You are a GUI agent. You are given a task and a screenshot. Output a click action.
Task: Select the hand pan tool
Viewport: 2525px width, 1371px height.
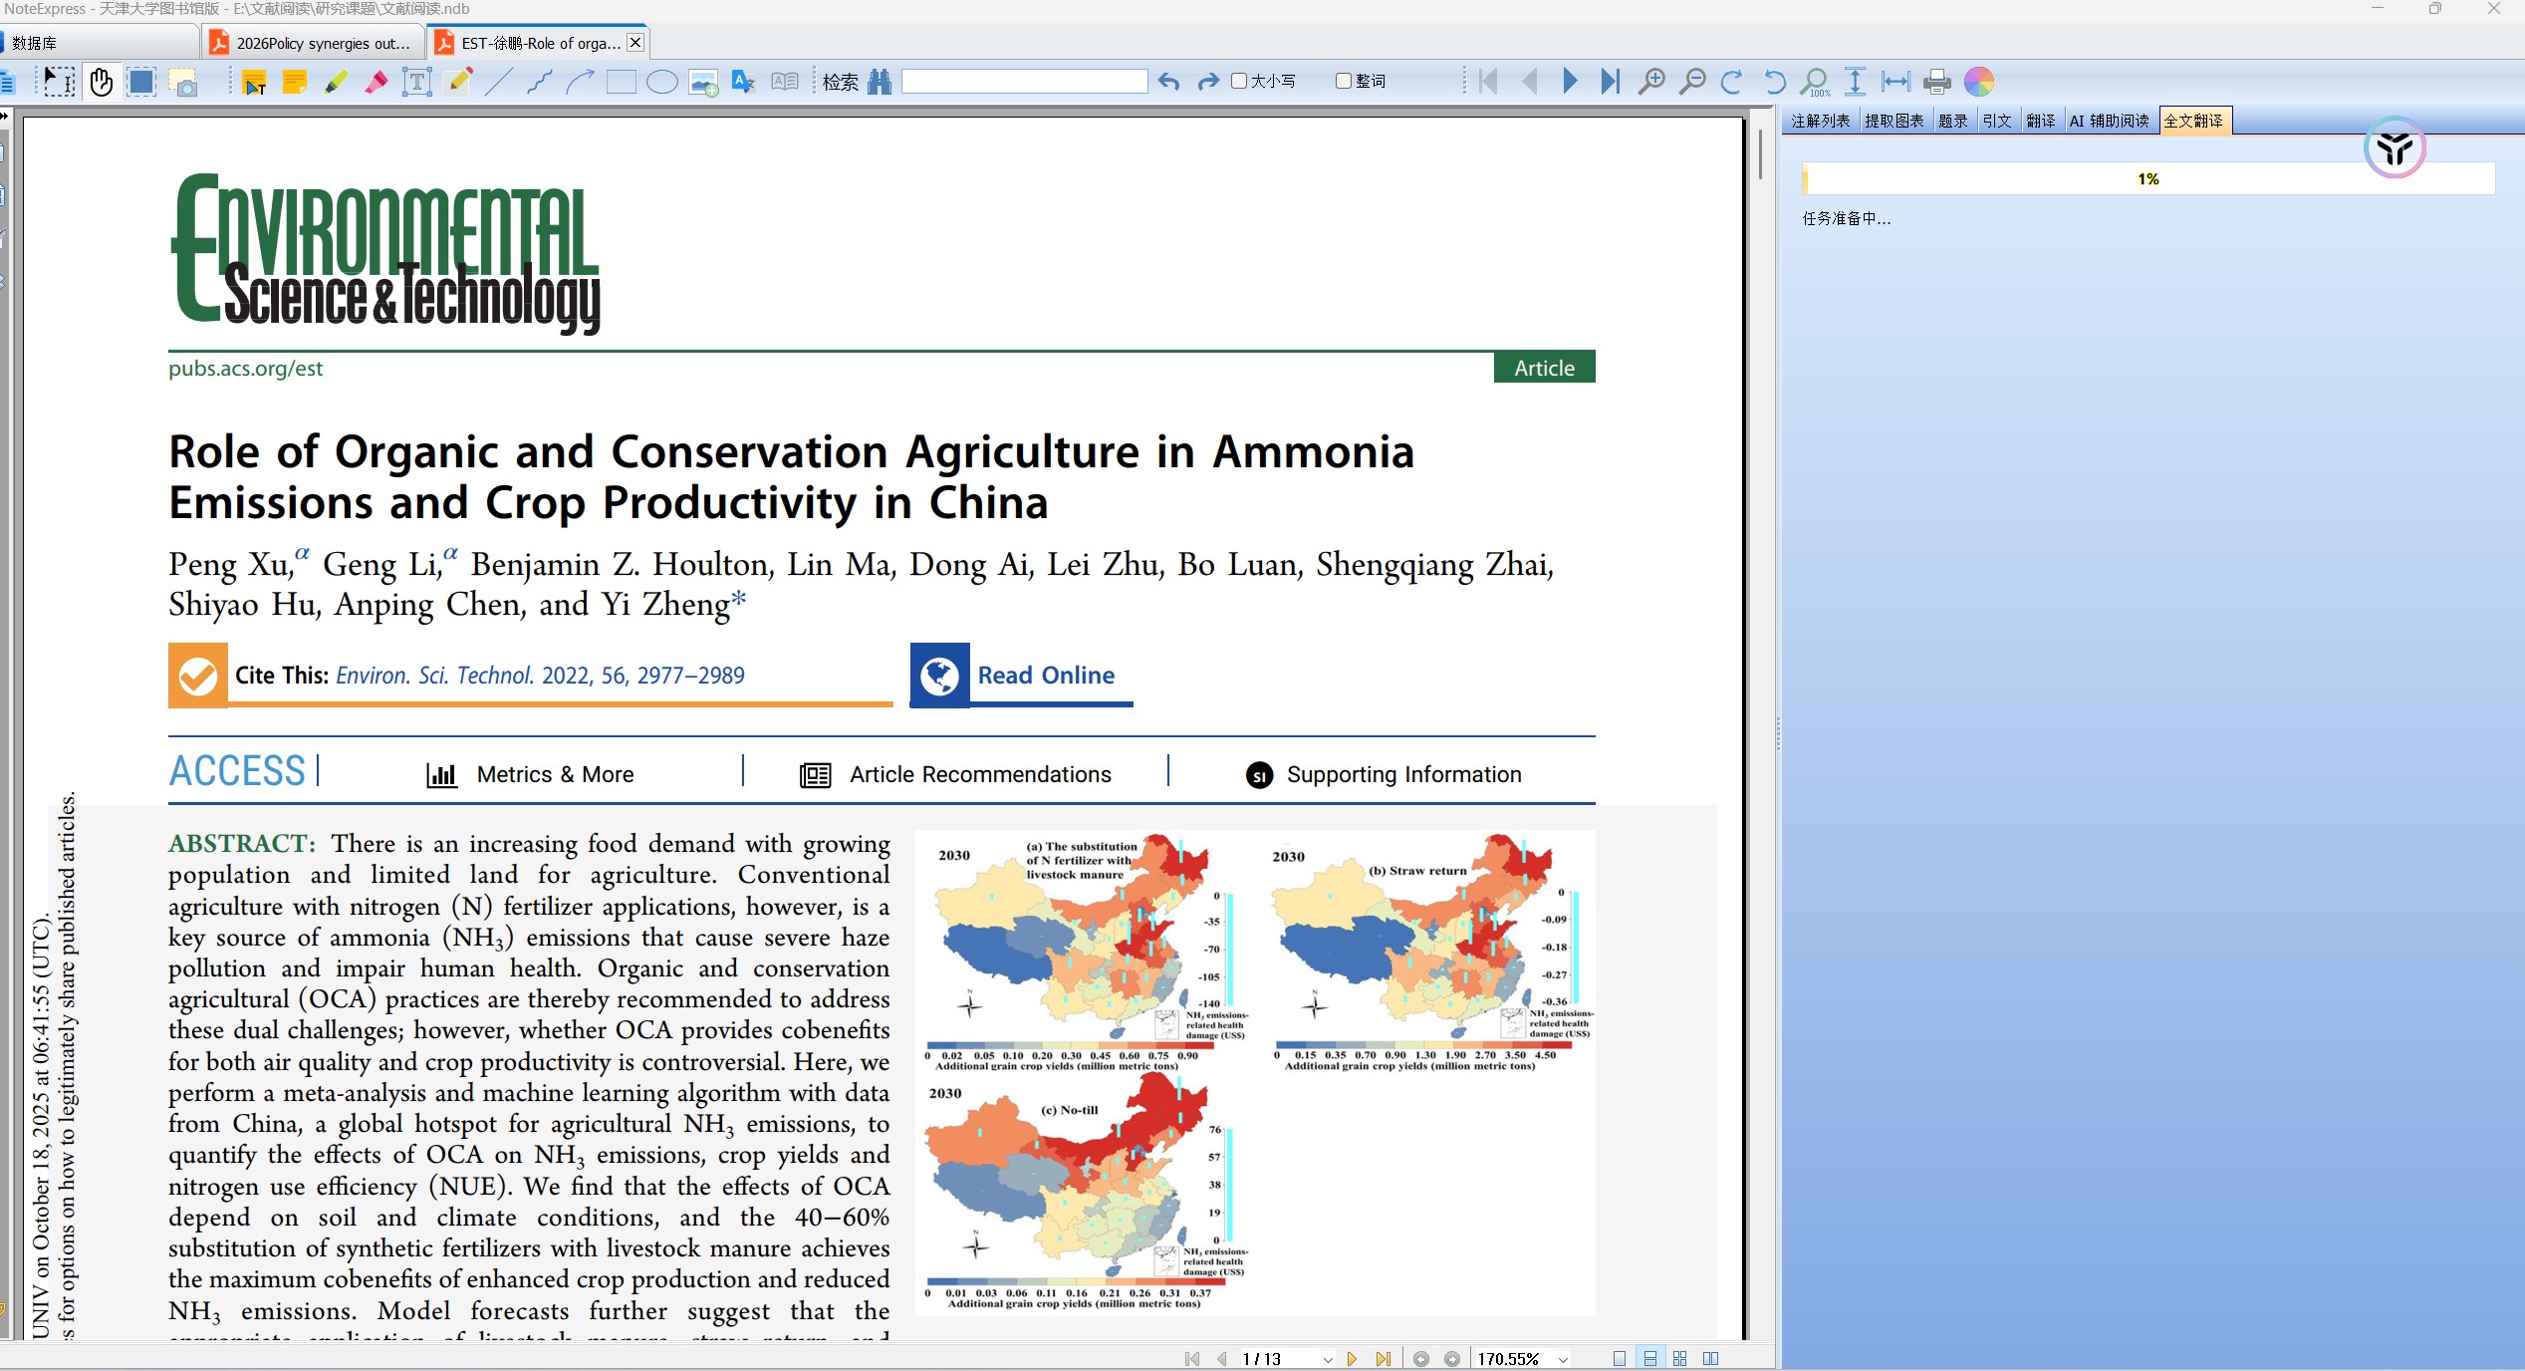(101, 82)
